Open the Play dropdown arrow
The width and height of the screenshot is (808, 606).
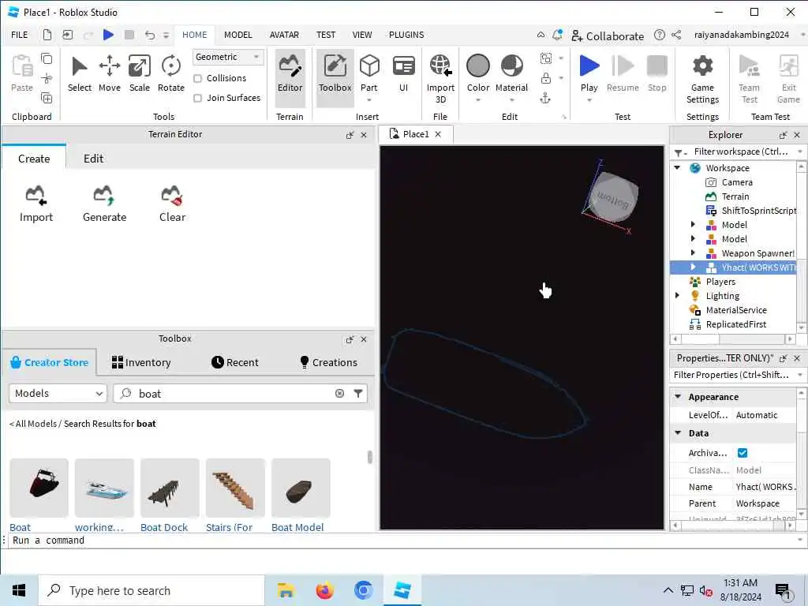pyautogui.click(x=589, y=100)
